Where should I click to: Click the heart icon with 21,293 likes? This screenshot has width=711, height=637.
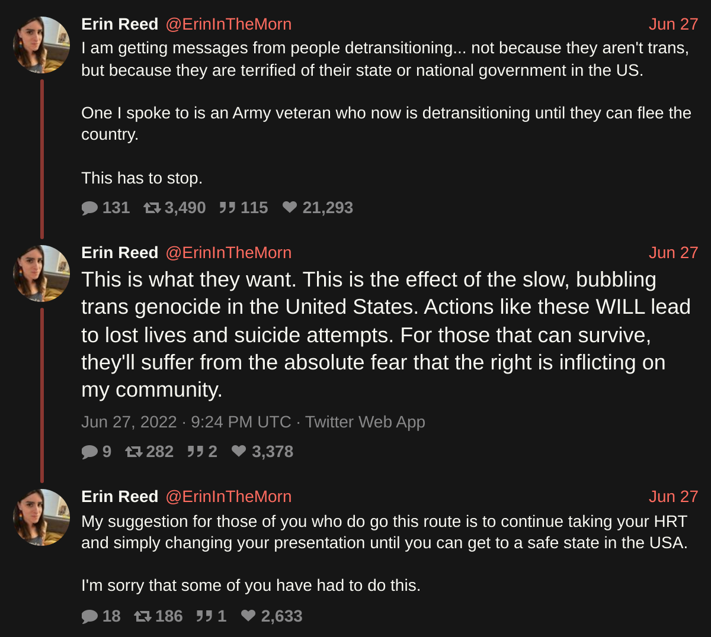click(290, 207)
